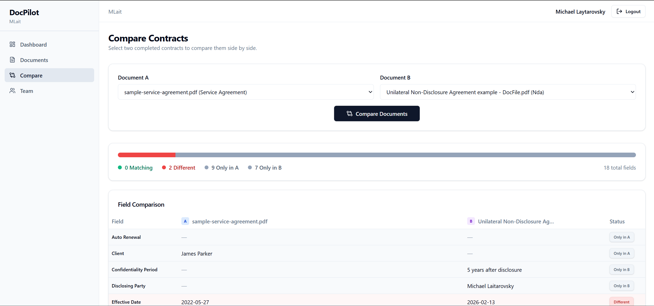Click the purple B badge in table header
654x306 pixels.
coord(471,221)
